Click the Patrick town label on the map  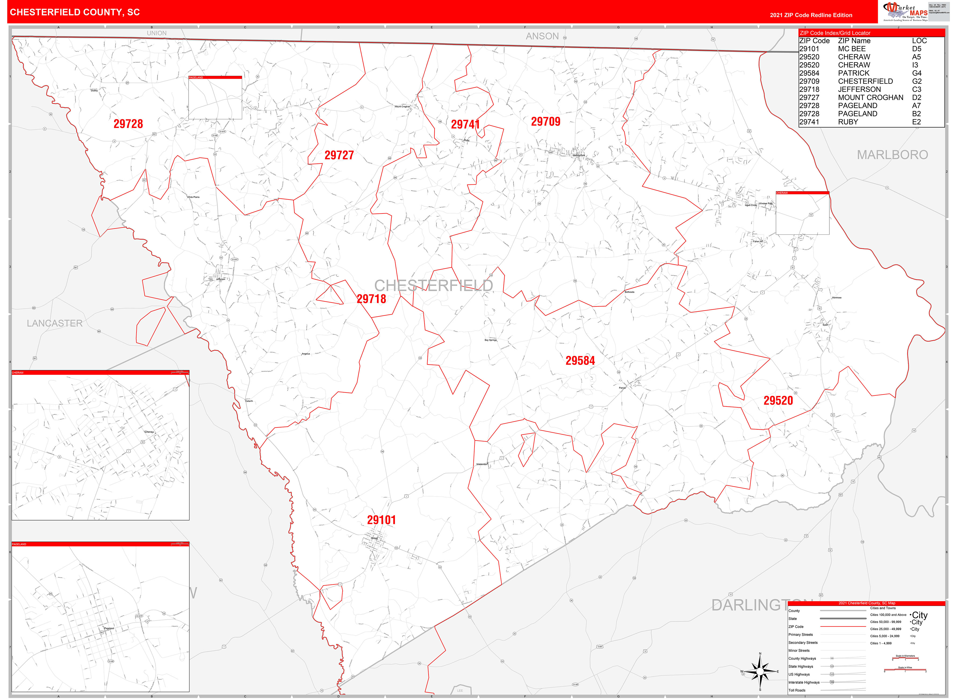coord(622,388)
